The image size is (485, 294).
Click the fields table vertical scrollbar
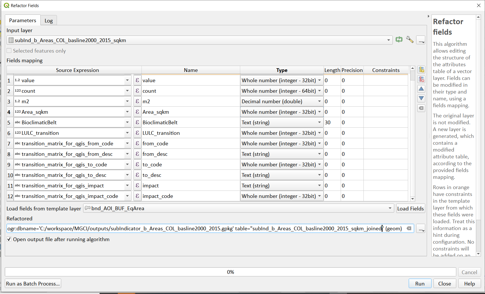click(412, 134)
